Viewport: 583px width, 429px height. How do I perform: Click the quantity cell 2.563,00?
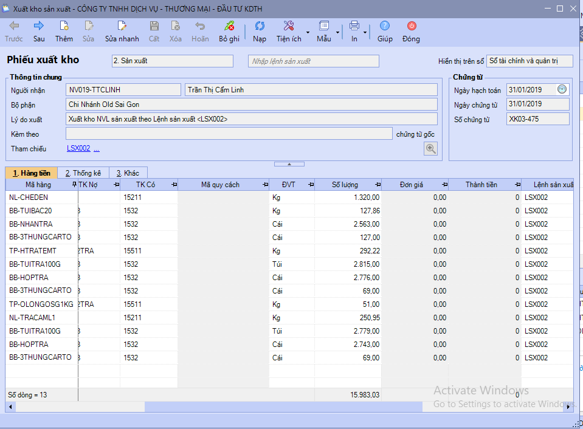[x=348, y=224]
